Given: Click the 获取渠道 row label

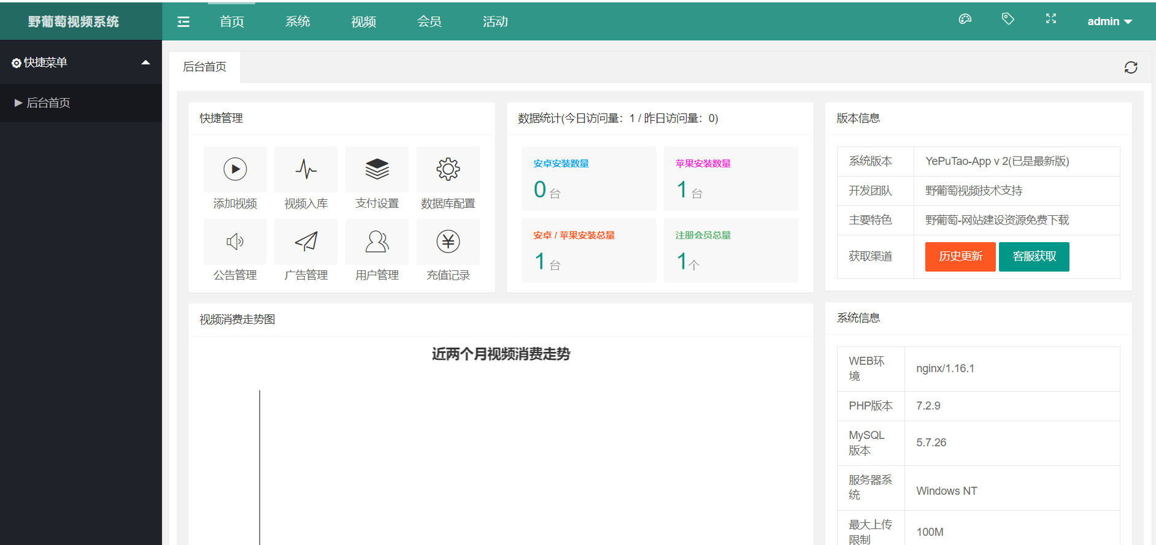Looking at the screenshot, I should coord(871,256).
